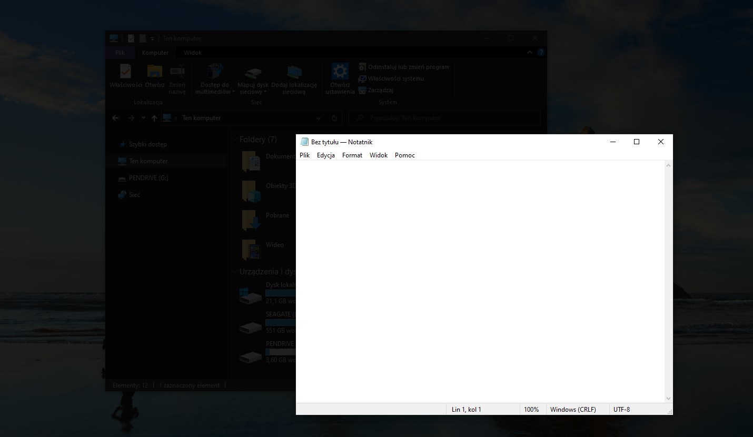Click the 'Przeszukaj: Ten komputer' search box
Image resolution: width=753 pixels, height=437 pixels.
pos(444,118)
